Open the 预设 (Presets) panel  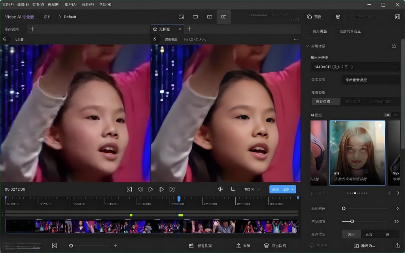pos(314,17)
